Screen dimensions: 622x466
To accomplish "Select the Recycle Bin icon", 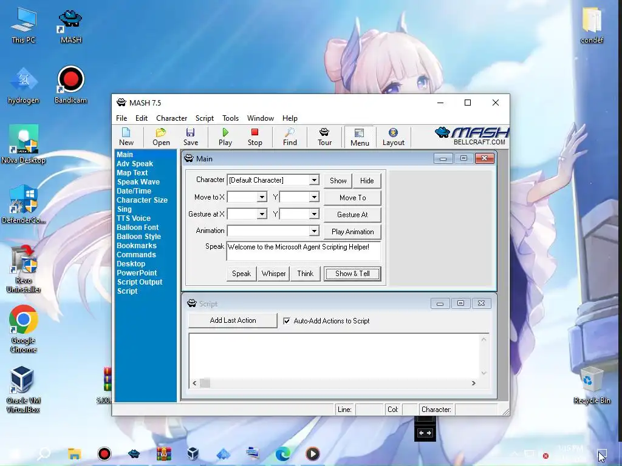I will click(x=592, y=385).
